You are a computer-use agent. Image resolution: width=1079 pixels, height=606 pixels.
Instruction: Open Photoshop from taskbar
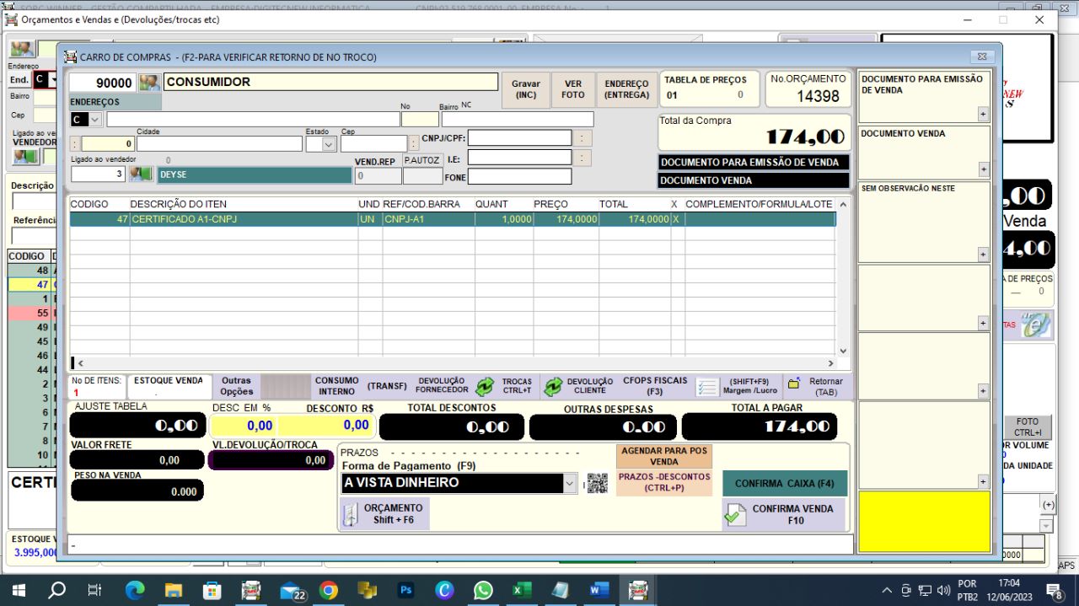point(406,590)
